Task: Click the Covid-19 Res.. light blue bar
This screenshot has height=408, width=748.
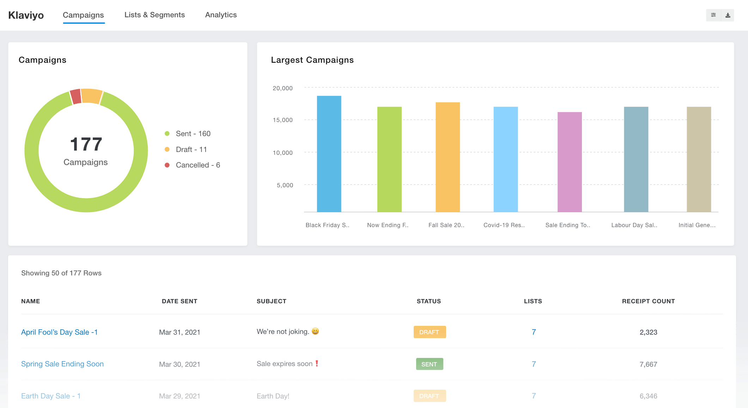Action: coord(506,159)
